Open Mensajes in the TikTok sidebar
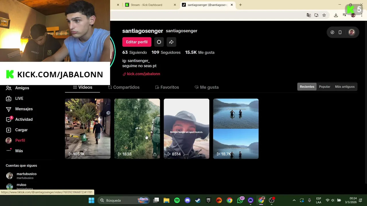 coord(19,109)
